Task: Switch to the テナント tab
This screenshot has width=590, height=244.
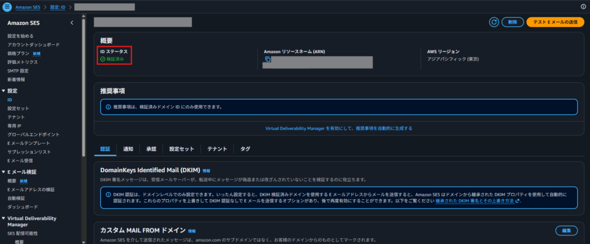Action: coord(217,149)
